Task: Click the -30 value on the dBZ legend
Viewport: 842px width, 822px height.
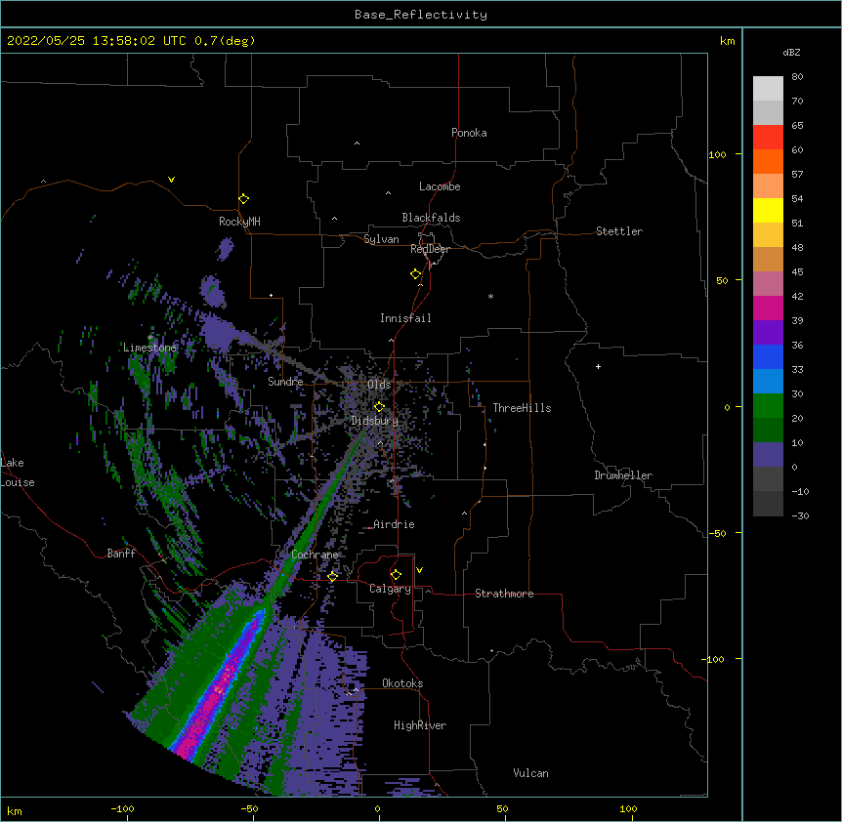Action: click(x=800, y=515)
